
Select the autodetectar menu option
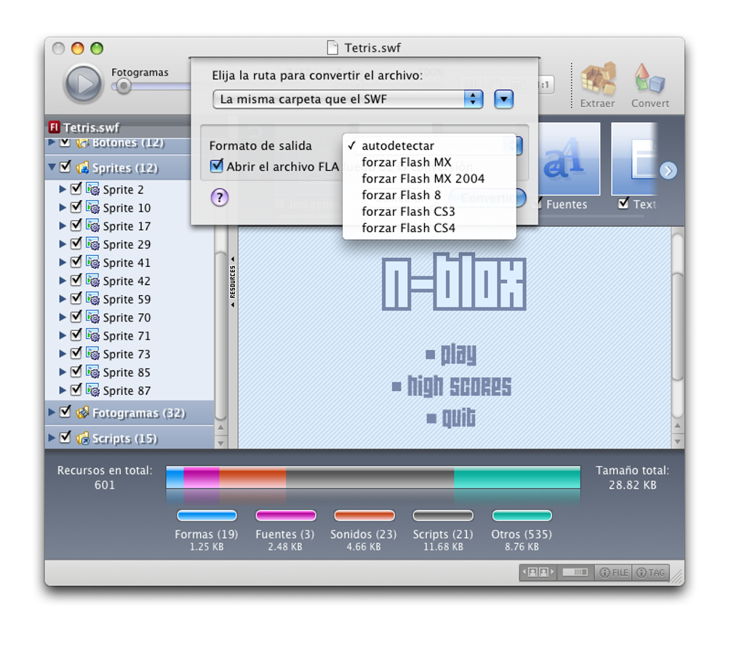[x=429, y=145]
